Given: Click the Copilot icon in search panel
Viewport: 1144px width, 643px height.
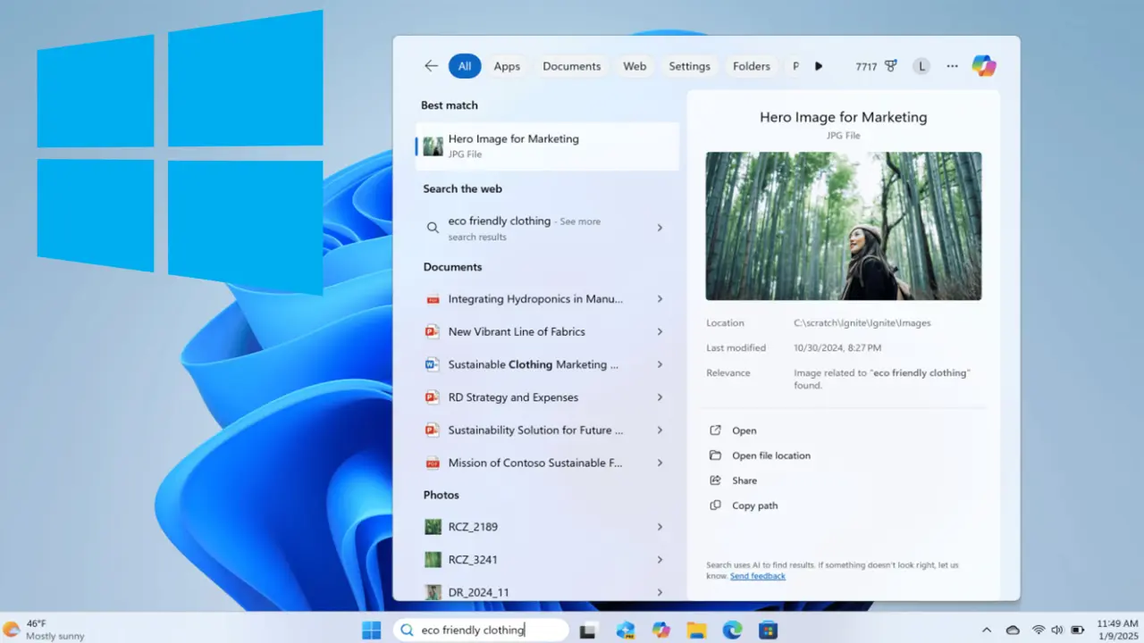Looking at the screenshot, I should 983,66.
